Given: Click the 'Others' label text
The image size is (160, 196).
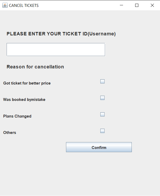Looking at the screenshot, I should [10, 133].
